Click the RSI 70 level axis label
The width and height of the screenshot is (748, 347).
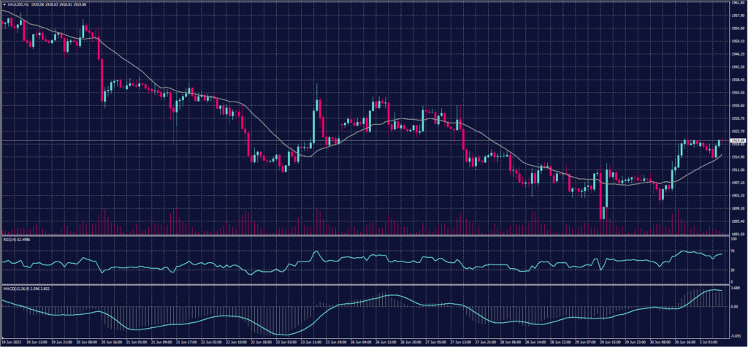click(732, 251)
